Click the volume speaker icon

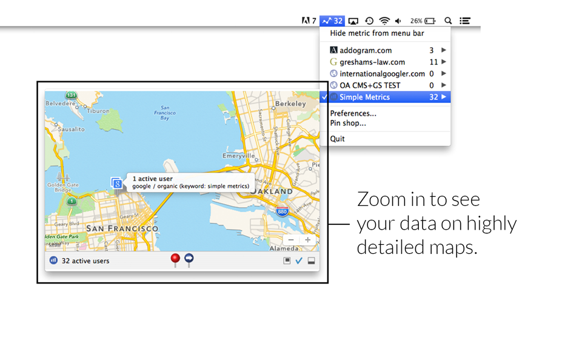pyautogui.click(x=398, y=21)
